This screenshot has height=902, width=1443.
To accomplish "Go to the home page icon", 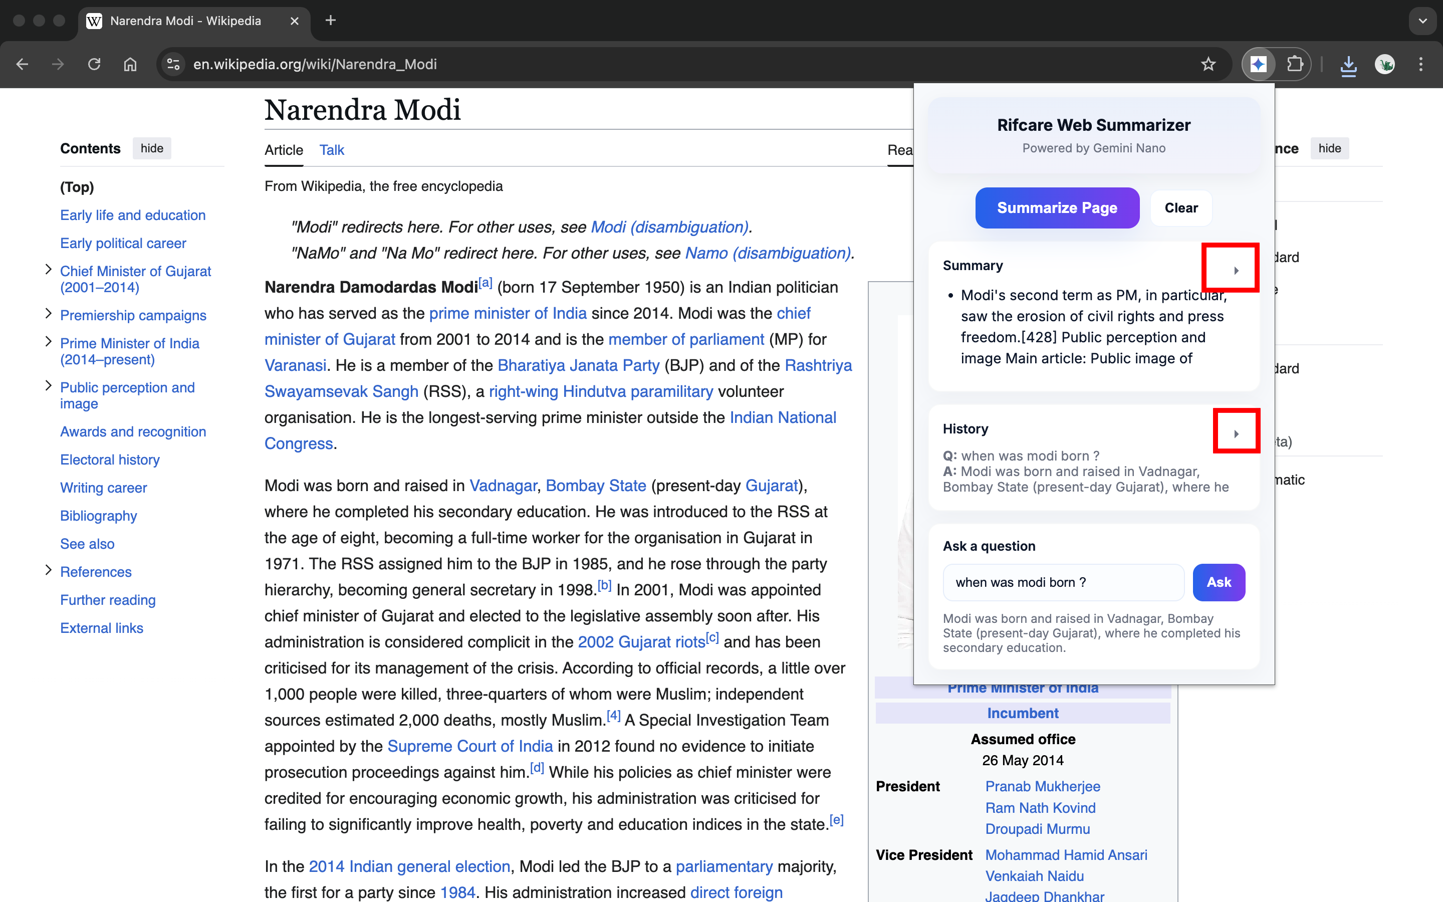I will [130, 64].
